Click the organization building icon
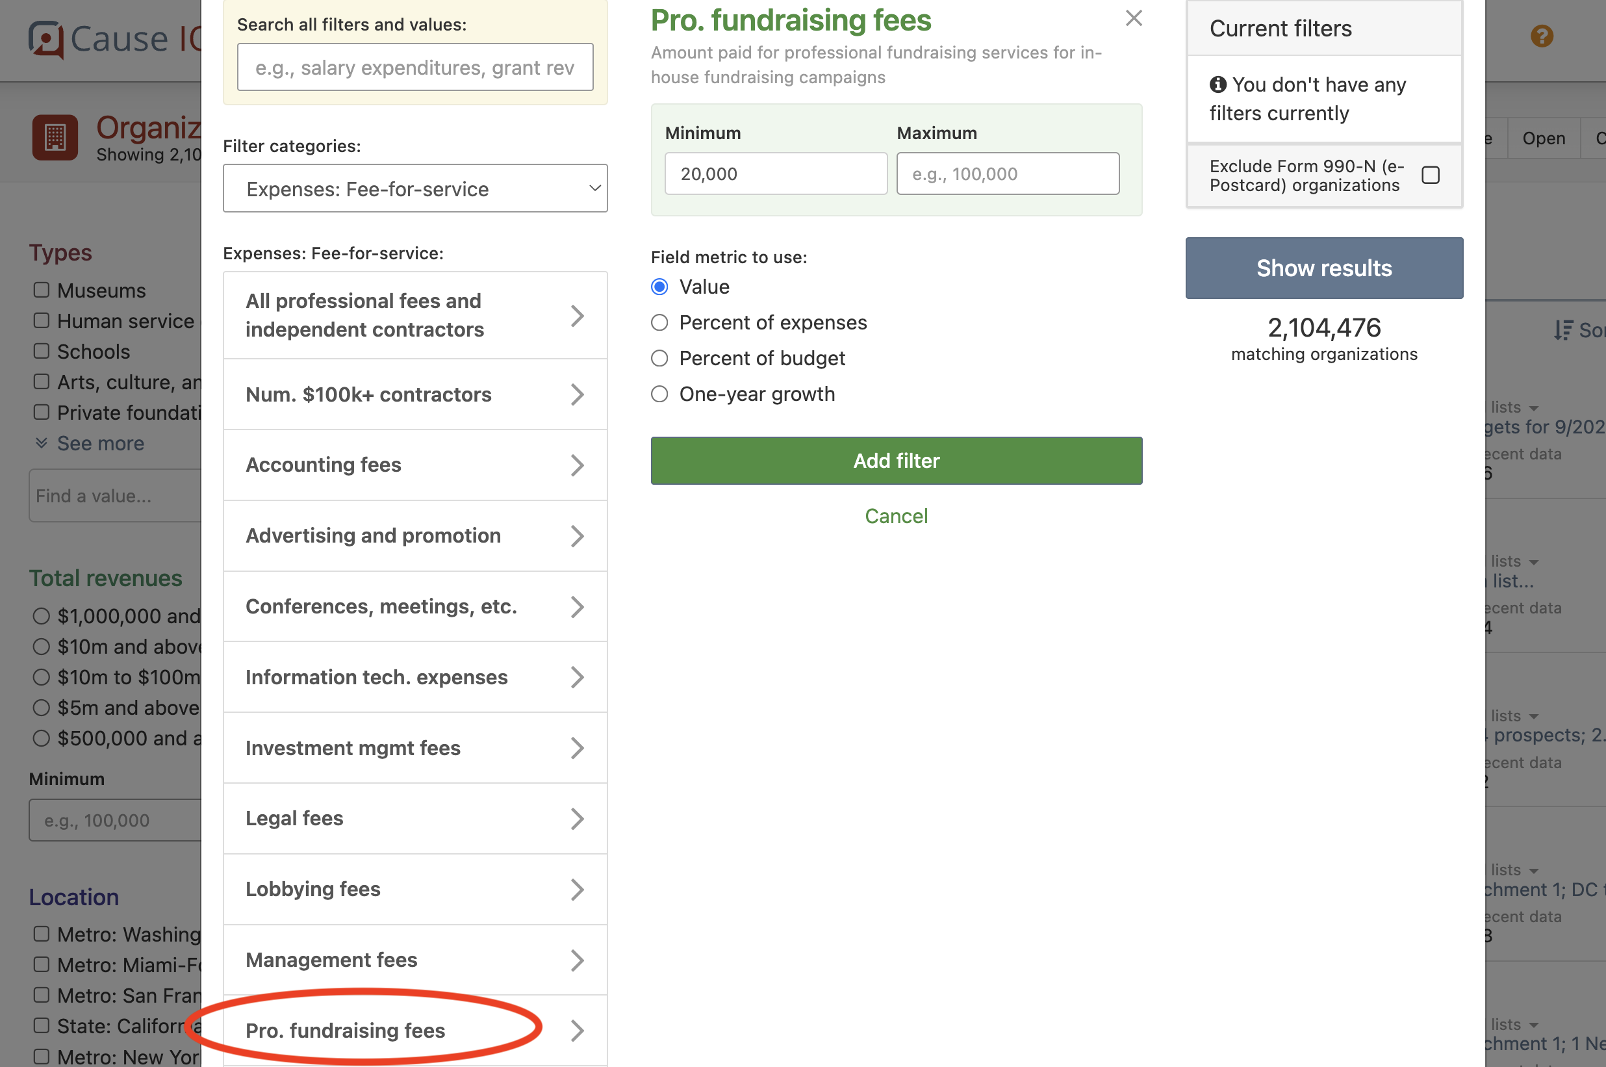The width and height of the screenshot is (1606, 1067). coord(55,138)
